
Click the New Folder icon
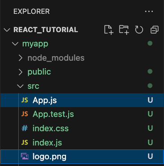point(124,30)
